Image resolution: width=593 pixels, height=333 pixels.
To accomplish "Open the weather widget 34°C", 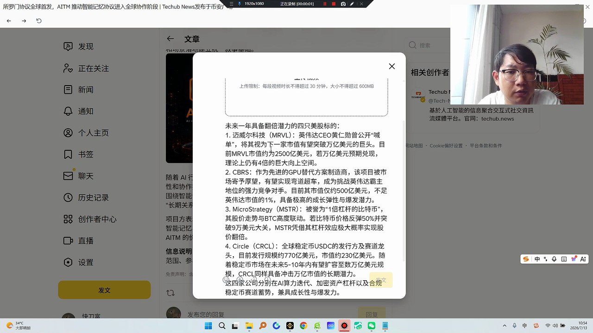I will coord(19,326).
